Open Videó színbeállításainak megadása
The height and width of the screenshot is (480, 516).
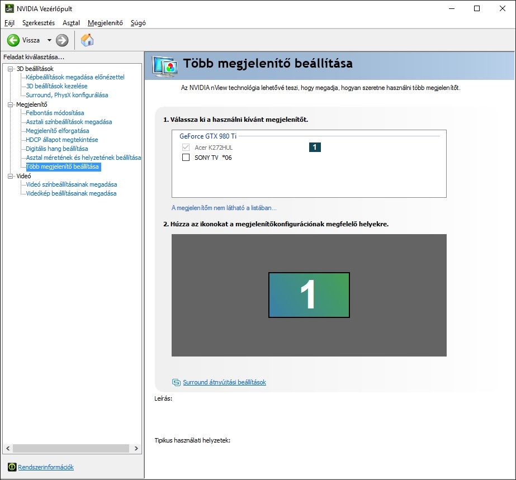[x=72, y=184]
